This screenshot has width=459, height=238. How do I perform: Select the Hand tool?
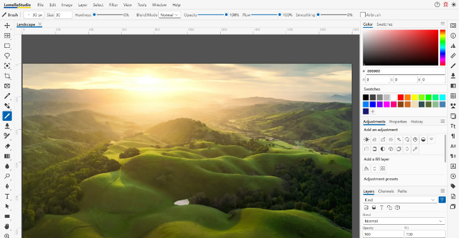(x=7, y=226)
